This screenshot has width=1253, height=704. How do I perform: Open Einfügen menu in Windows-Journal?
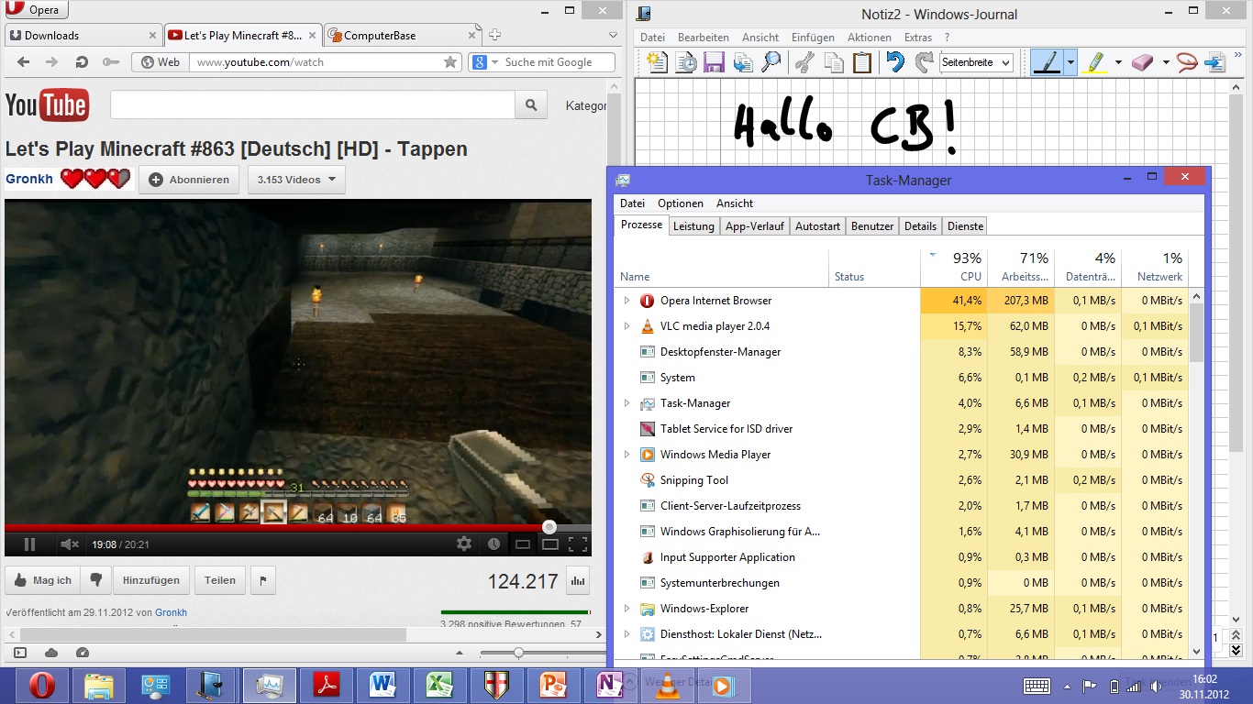[x=813, y=38]
